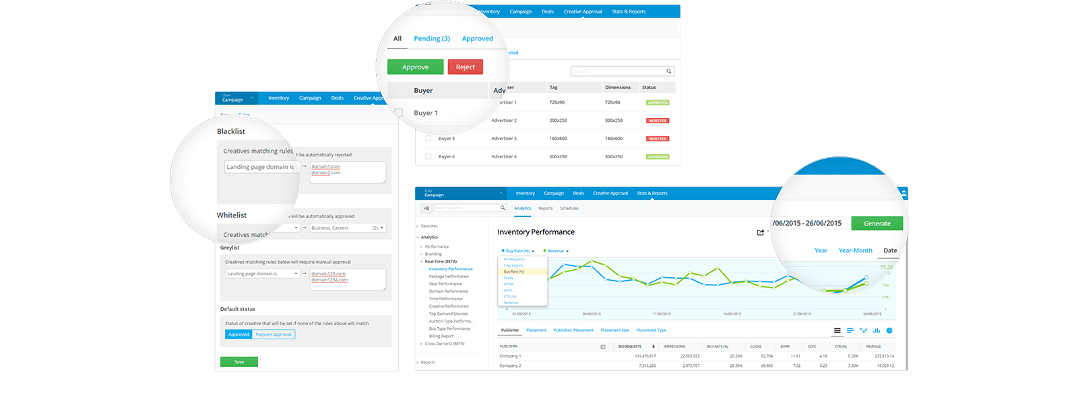The image size is (1078, 412).
Task: Switch to line chart view icon
Action: coord(863,331)
